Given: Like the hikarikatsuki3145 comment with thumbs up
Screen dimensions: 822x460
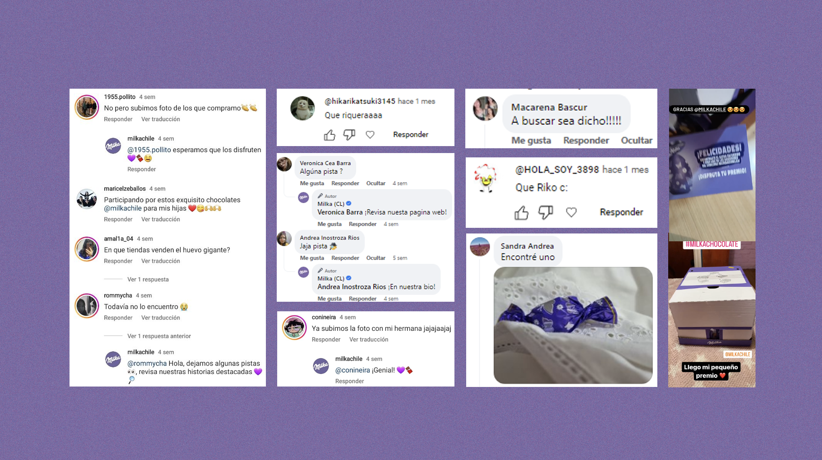Looking at the screenshot, I should (x=330, y=135).
